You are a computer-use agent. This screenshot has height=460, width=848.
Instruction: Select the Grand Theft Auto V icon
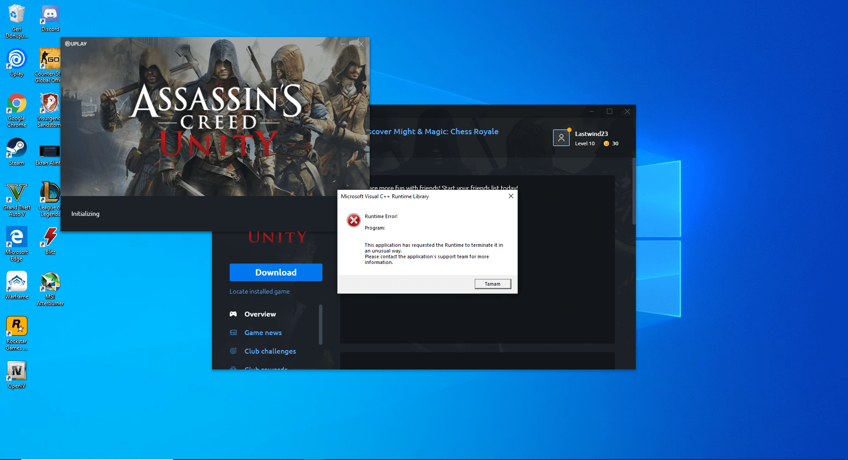[17, 200]
